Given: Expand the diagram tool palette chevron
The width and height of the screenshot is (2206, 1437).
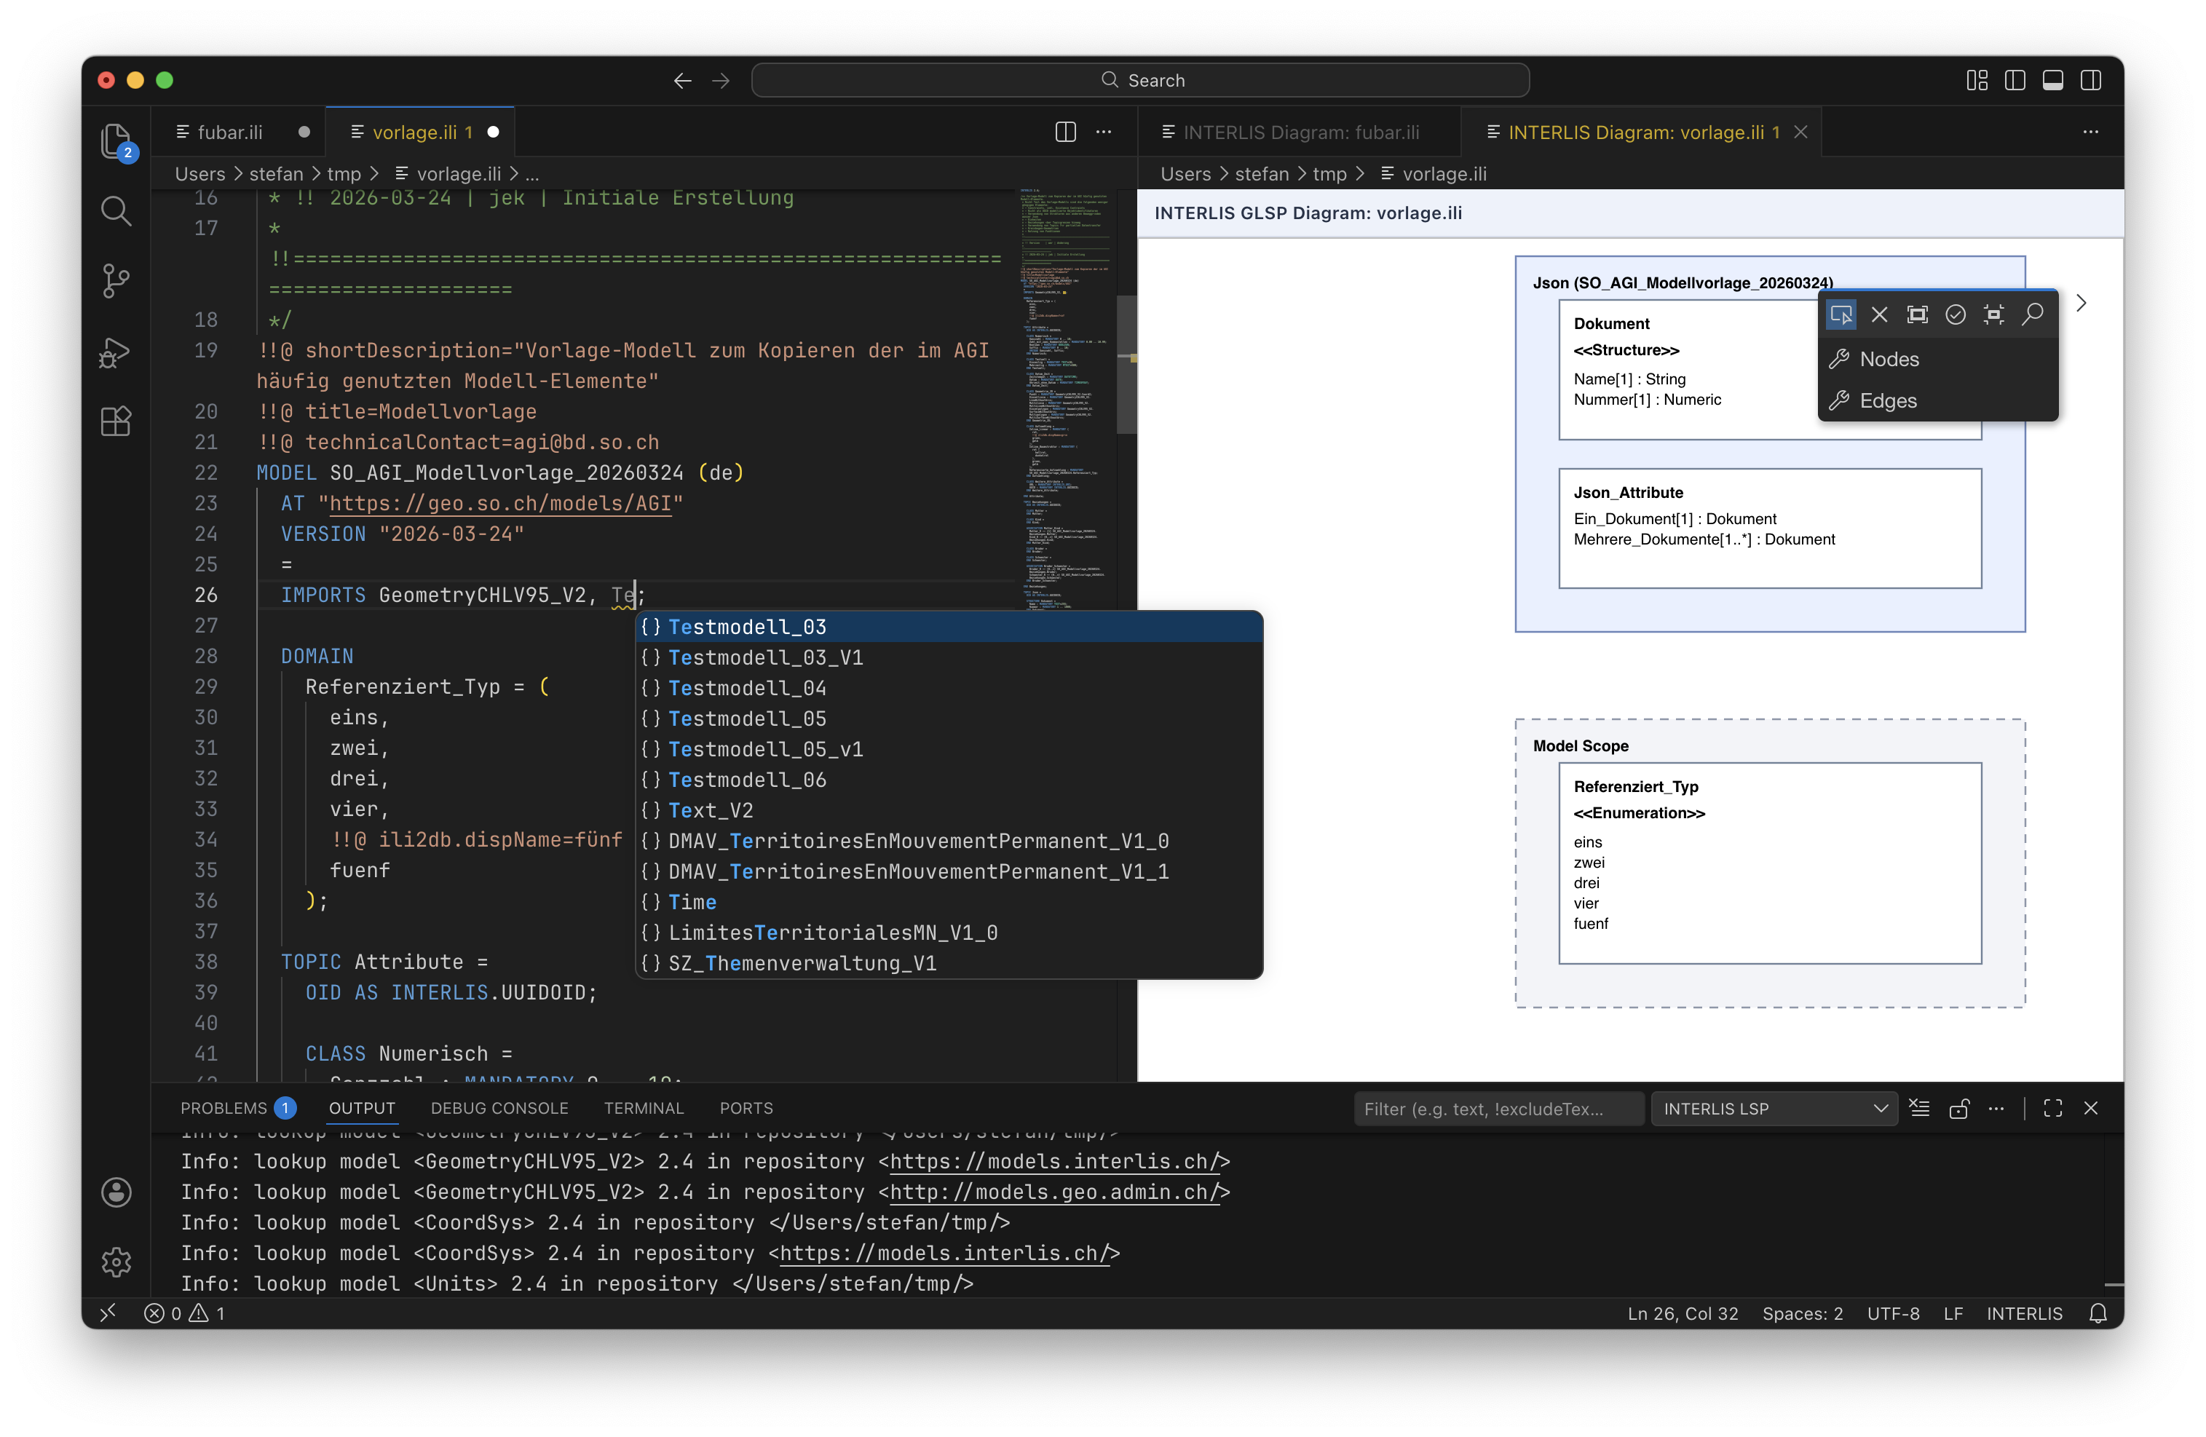Looking at the screenshot, I should click(2080, 303).
